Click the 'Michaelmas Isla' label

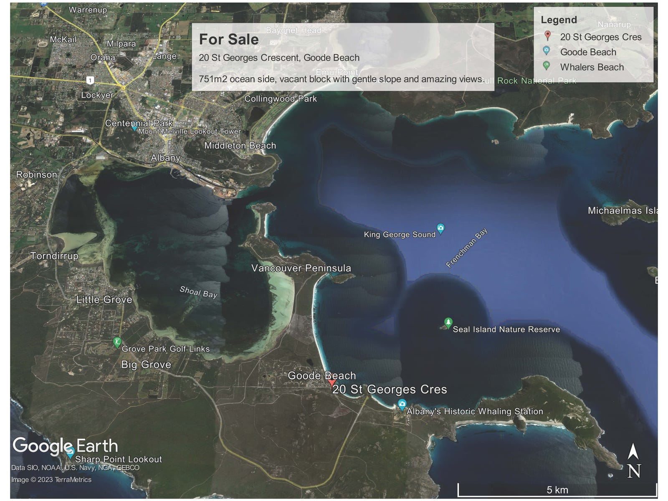point(622,210)
